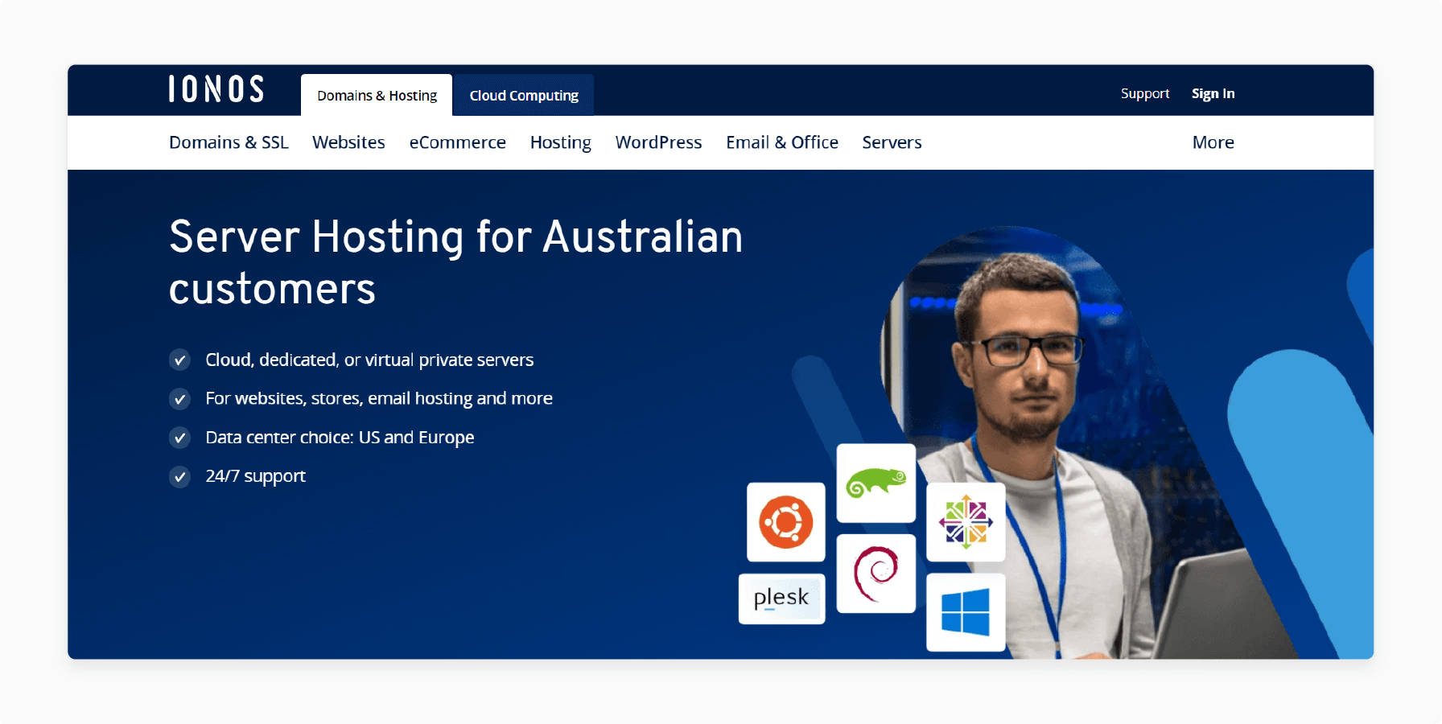Click the Ubuntu logo tile
1442x724 pixels.
coord(786,522)
